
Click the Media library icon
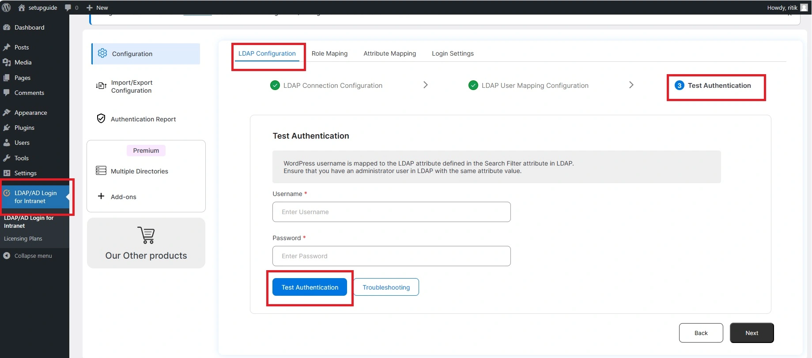tap(7, 62)
